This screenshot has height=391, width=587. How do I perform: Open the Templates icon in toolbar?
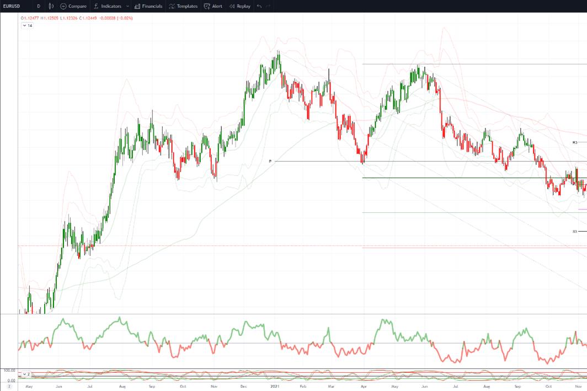click(172, 7)
